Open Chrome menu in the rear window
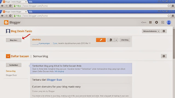This screenshot has width=175, height=98. click(173, 6)
